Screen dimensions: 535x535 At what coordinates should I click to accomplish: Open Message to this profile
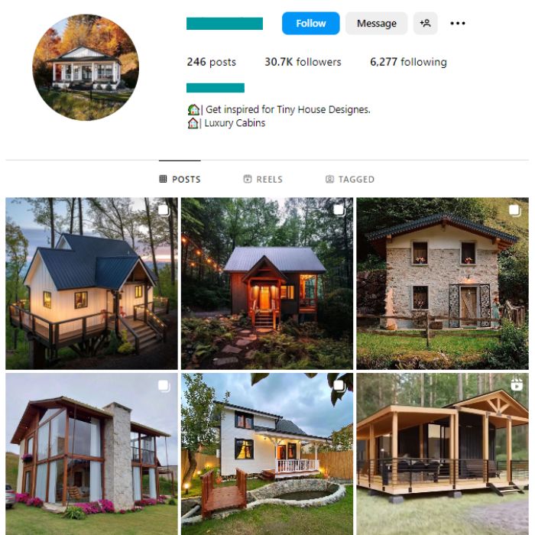pos(376,23)
